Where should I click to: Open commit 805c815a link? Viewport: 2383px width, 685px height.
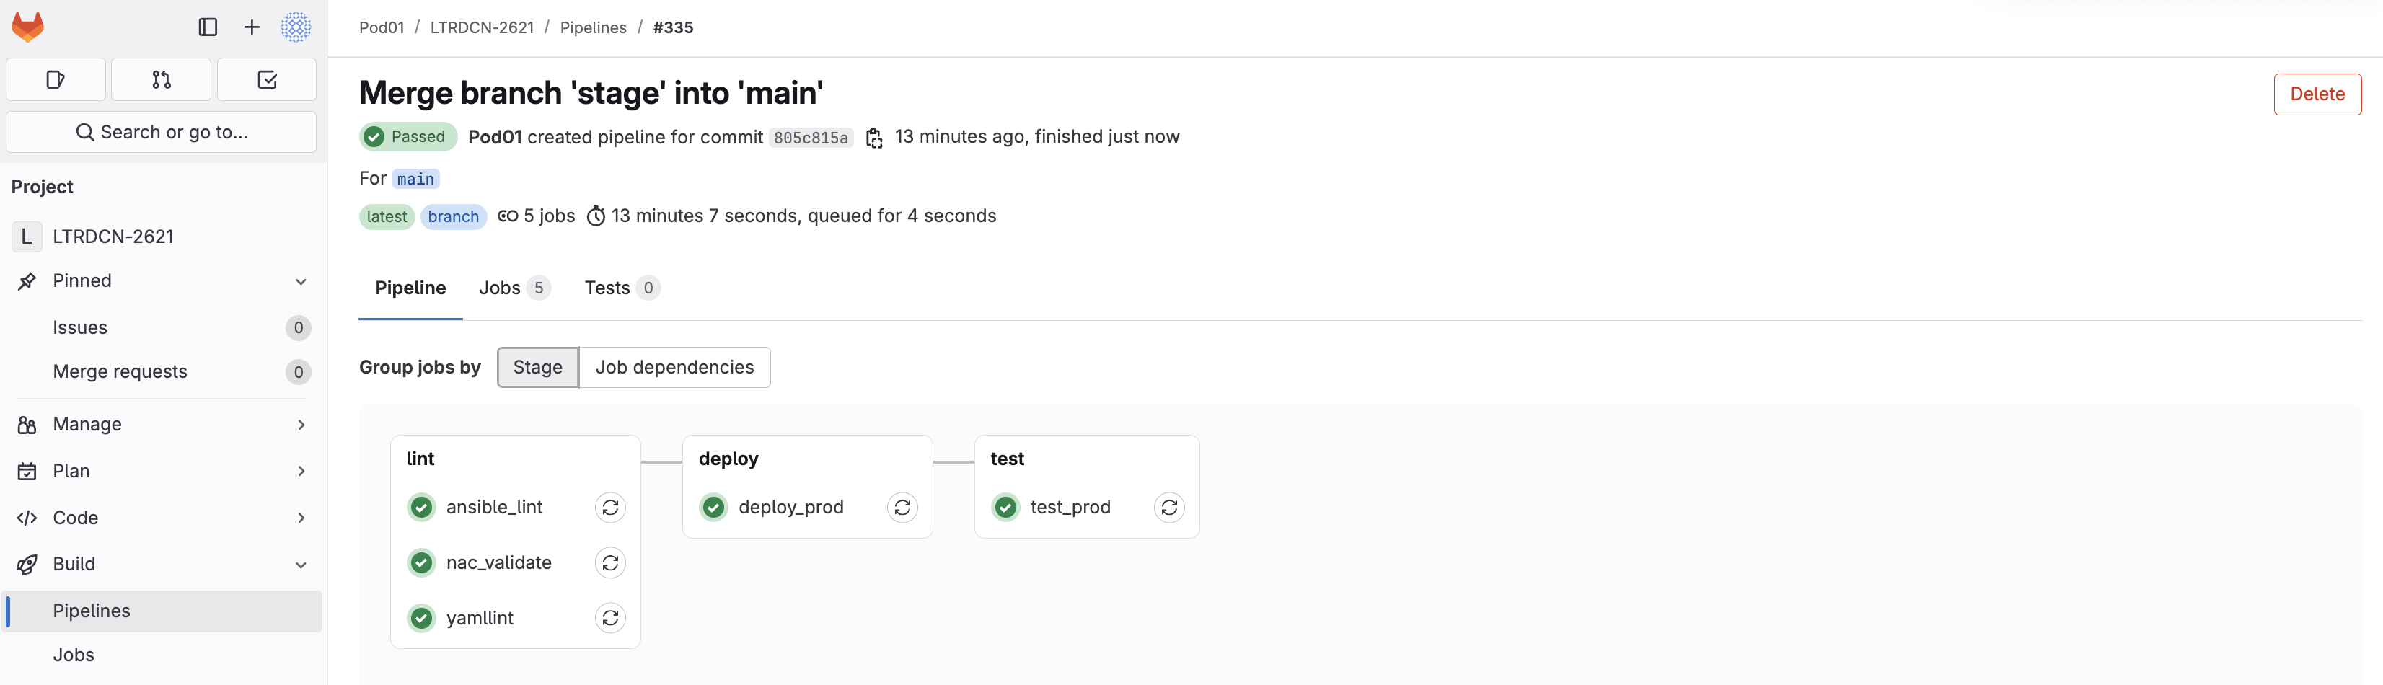811,138
